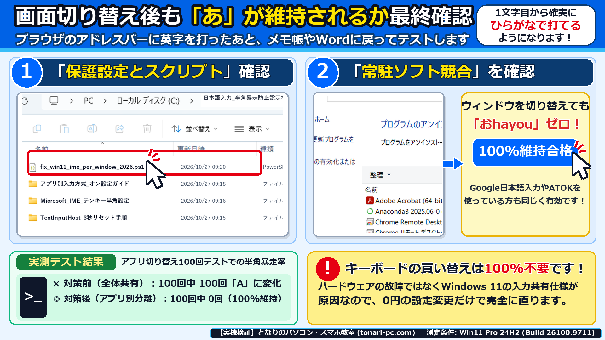
Task: Click the refresh icon in Explorer address bar
Action: pos(25,101)
